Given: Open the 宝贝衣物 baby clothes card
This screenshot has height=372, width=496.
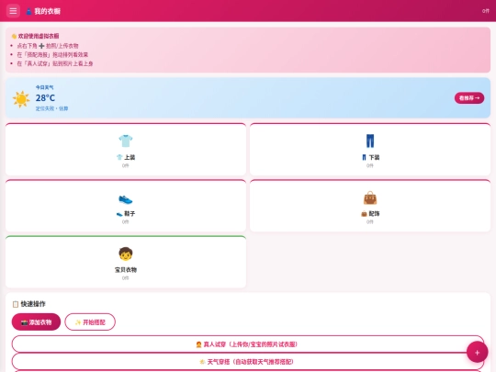Looking at the screenshot, I should coord(126,262).
